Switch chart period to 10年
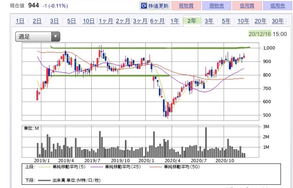This screenshot has width=293, height=188. (243, 21)
